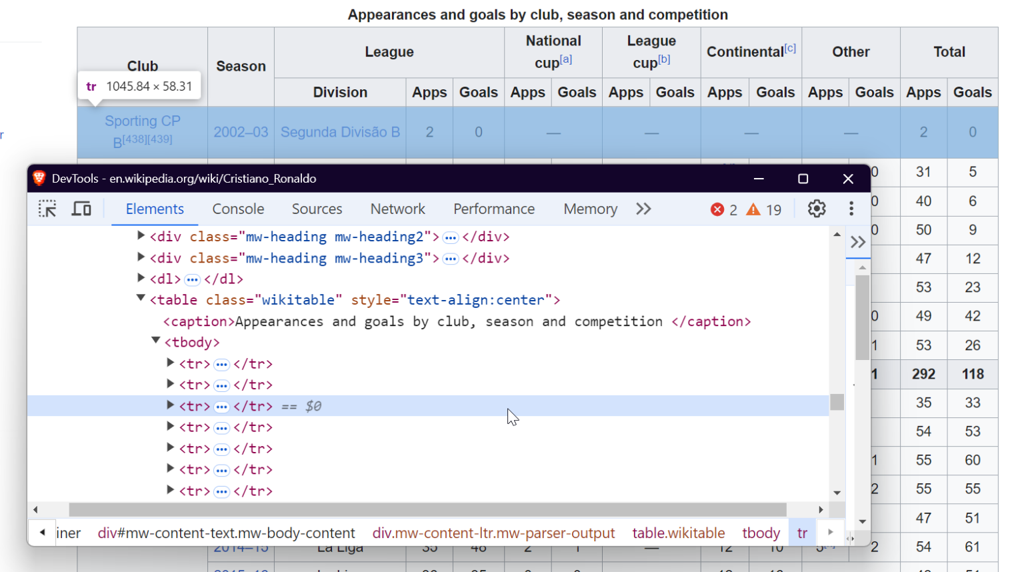Viewport: 1024px width, 572px height.
Task: Click the breadcrumb forward arrow
Action: (830, 533)
